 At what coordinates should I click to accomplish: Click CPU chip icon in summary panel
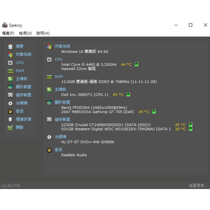pyautogui.click(x=49, y=60)
